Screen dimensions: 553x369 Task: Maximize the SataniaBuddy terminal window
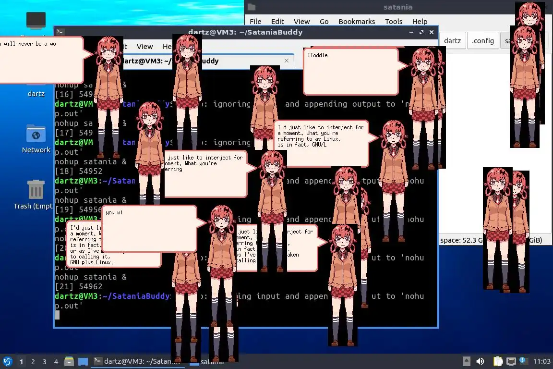tap(421, 32)
